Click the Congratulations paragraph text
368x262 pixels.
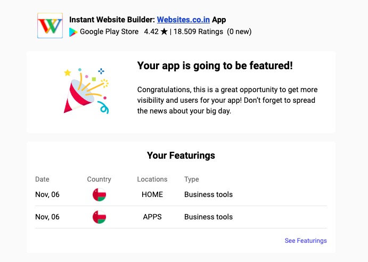point(227,100)
